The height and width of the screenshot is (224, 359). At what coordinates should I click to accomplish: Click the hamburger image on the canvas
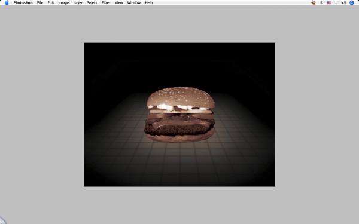tap(180, 115)
